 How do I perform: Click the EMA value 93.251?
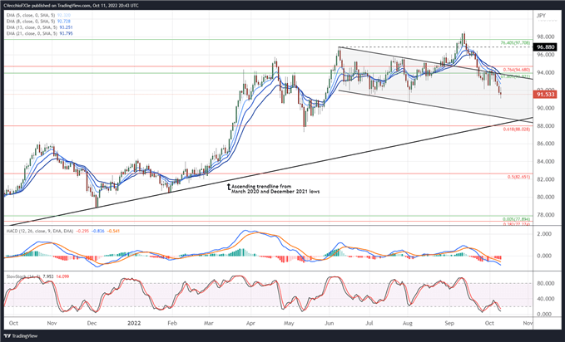[67, 27]
